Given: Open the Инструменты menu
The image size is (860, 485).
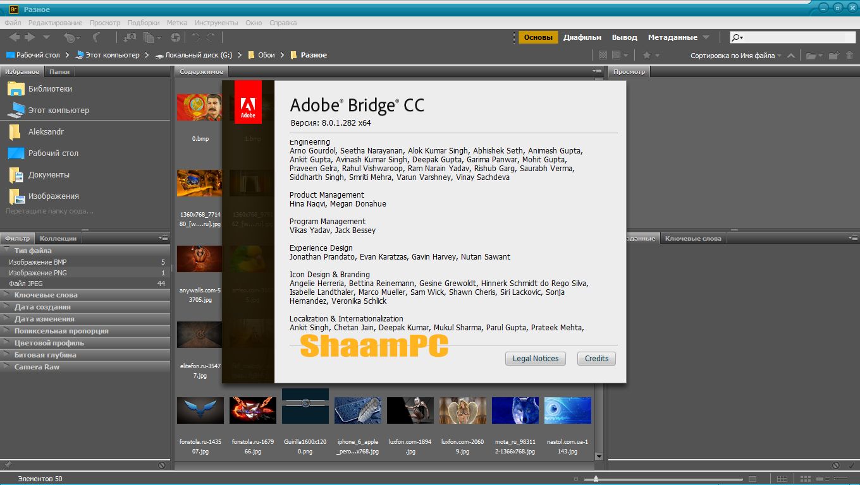Looking at the screenshot, I should point(216,23).
